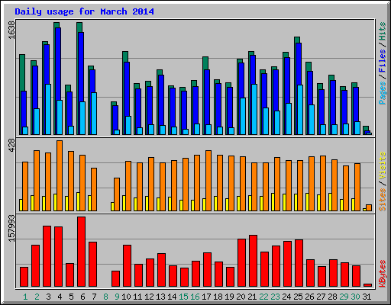Click the cyan Pages bar for day 25
This screenshot has width=391, height=305.
point(300,110)
